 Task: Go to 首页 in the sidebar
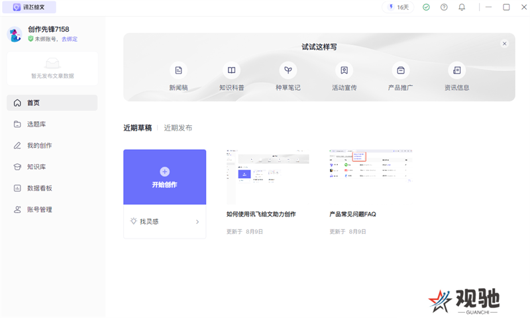pos(52,103)
